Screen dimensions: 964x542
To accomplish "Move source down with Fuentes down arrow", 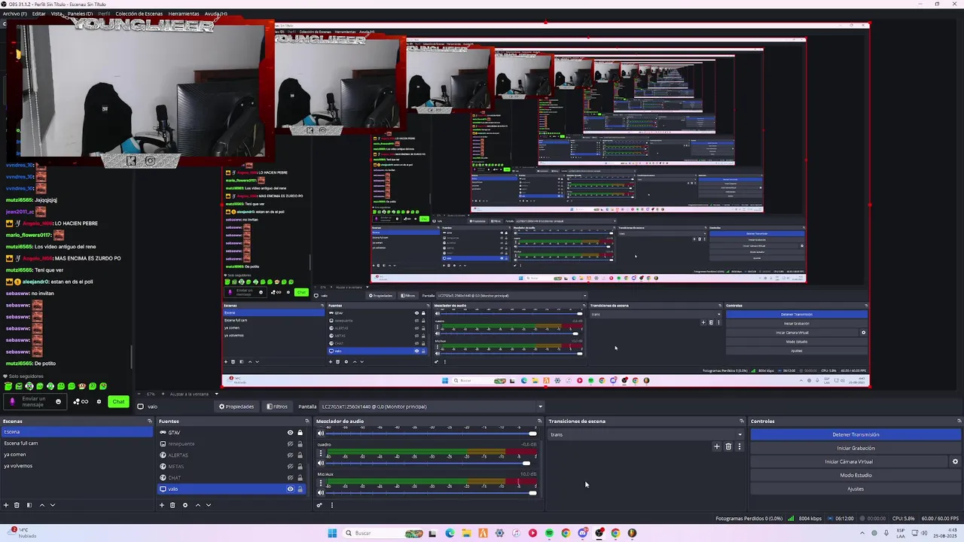I will (209, 505).
